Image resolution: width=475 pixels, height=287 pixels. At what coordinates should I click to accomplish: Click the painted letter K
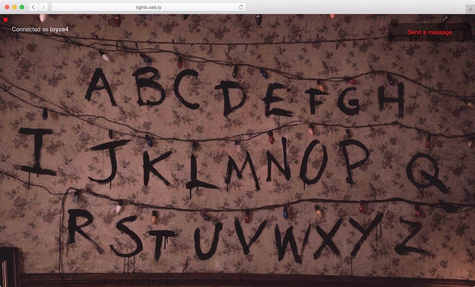click(157, 169)
